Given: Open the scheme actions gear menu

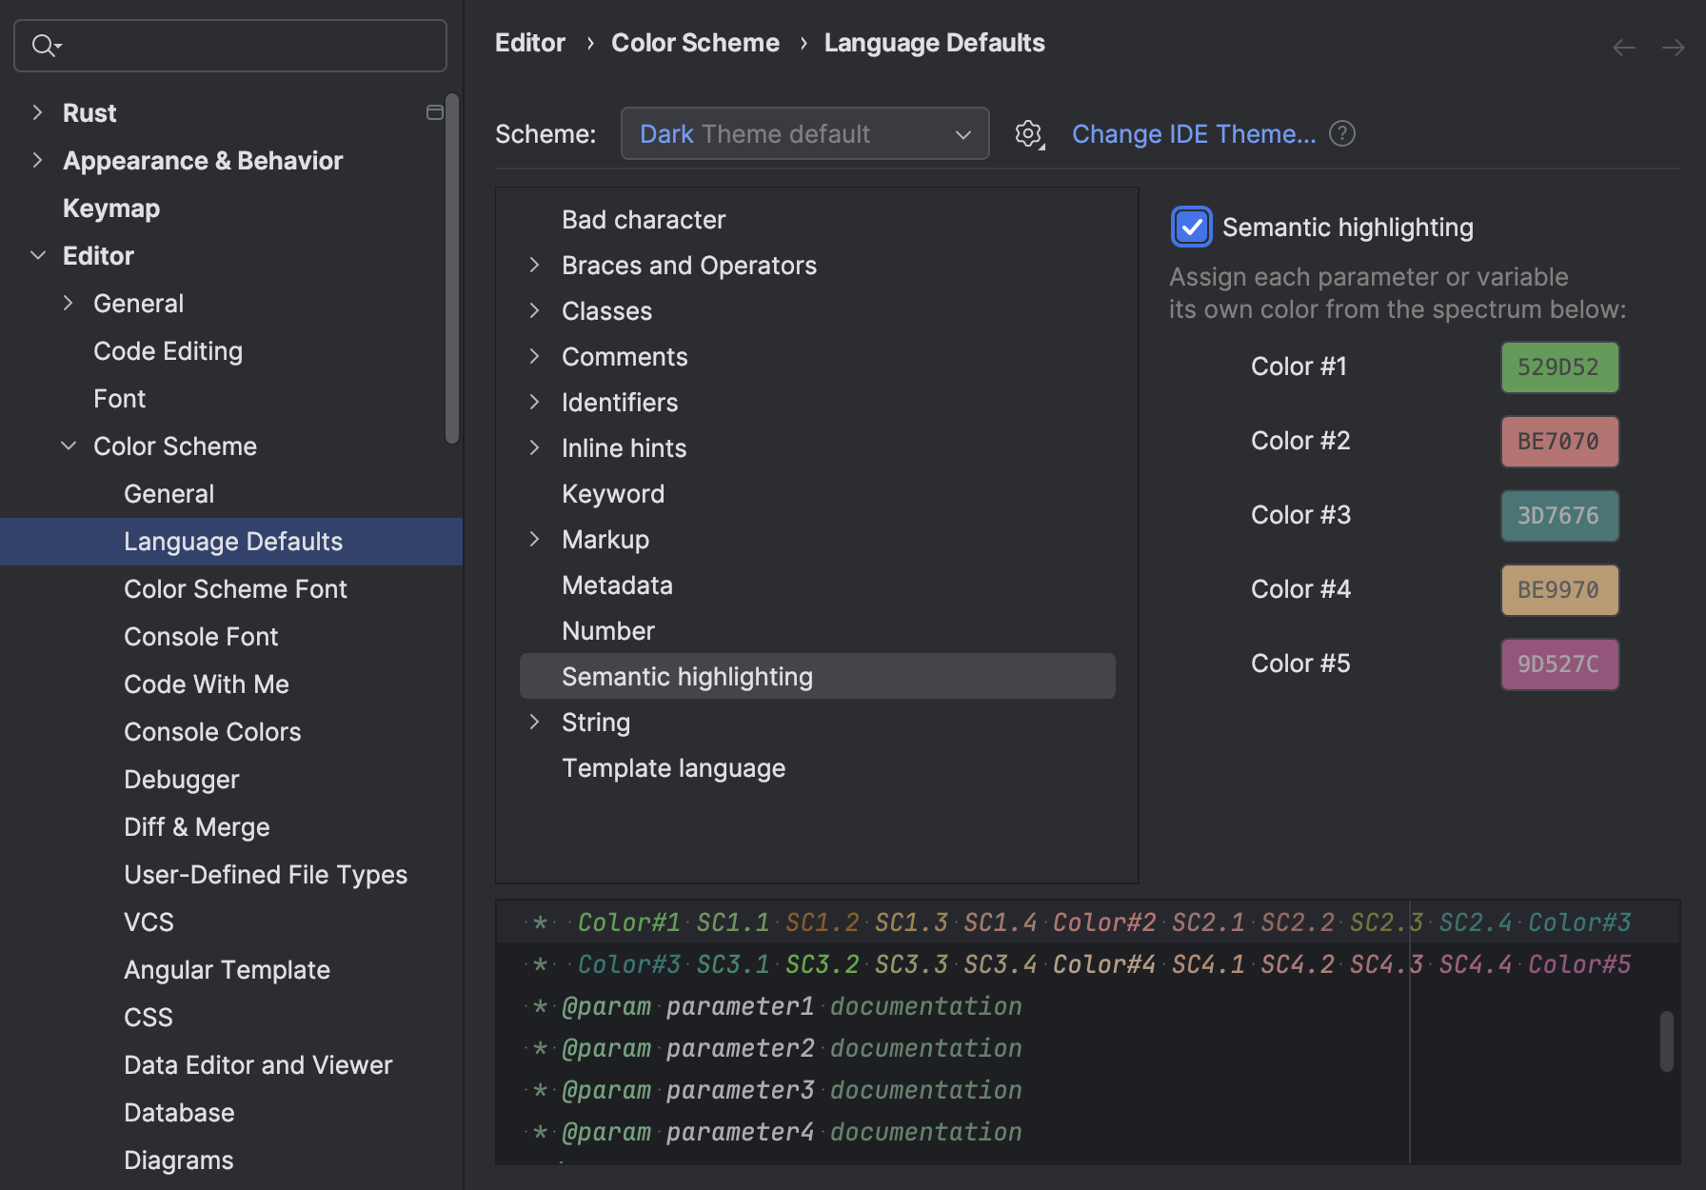Looking at the screenshot, I should click(1029, 134).
